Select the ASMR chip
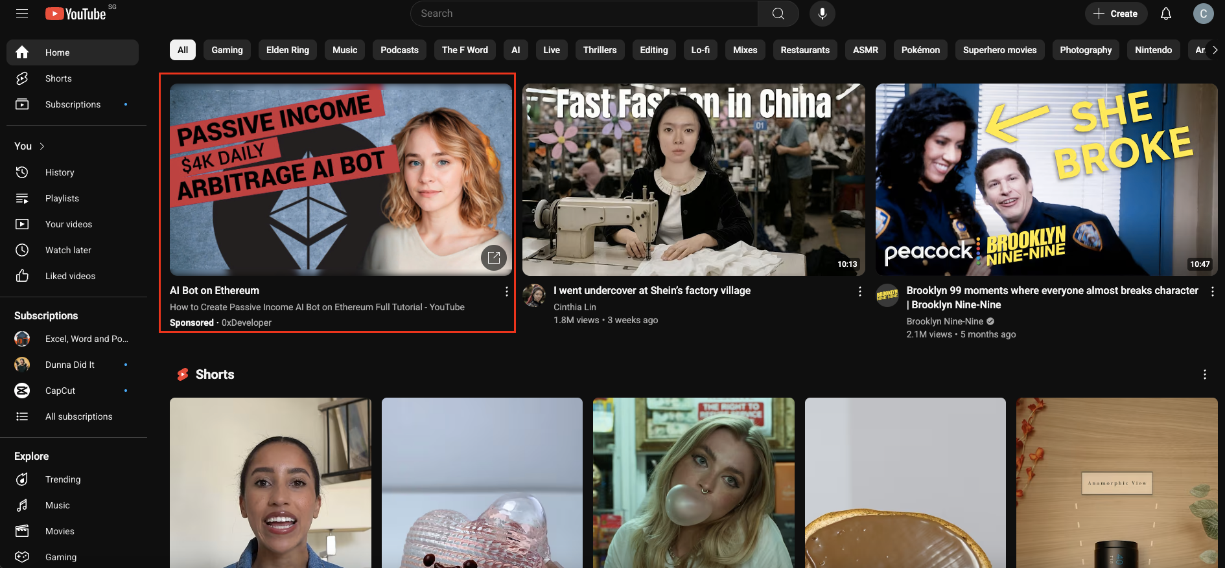 coord(865,50)
